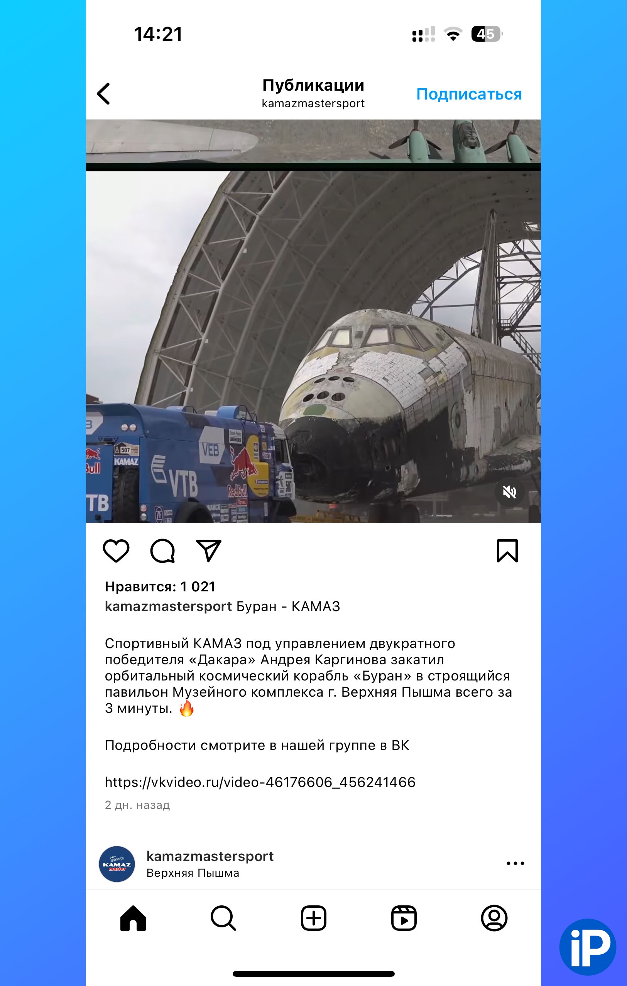Tap the back arrow icon
The image size is (627, 986).
[104, 94]
